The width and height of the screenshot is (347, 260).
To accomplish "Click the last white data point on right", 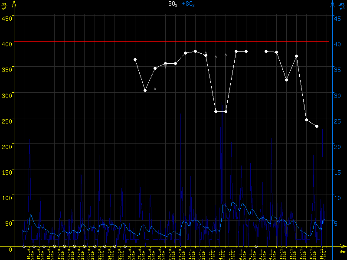I will click(317, 126).
